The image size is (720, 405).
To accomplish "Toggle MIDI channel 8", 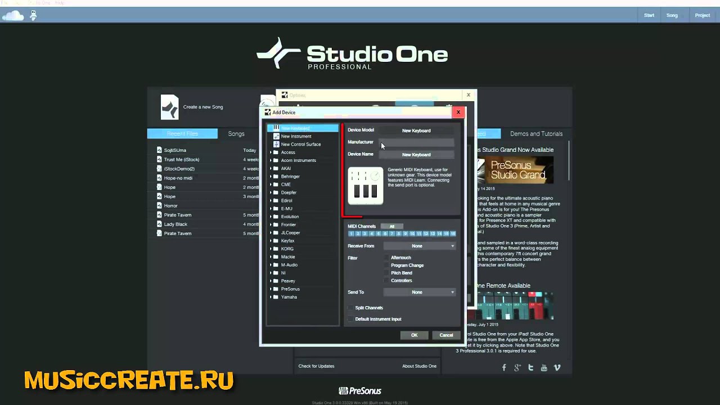I will (x=399, y=233).
